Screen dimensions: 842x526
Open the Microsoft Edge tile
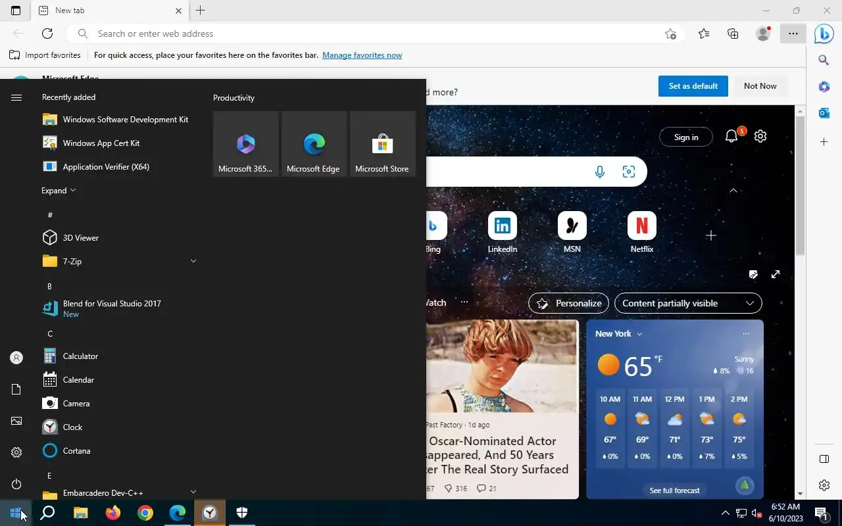point(314,144)
